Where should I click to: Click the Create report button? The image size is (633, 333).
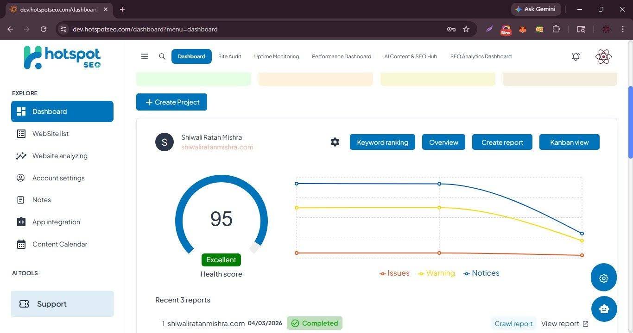pos(502,142)
